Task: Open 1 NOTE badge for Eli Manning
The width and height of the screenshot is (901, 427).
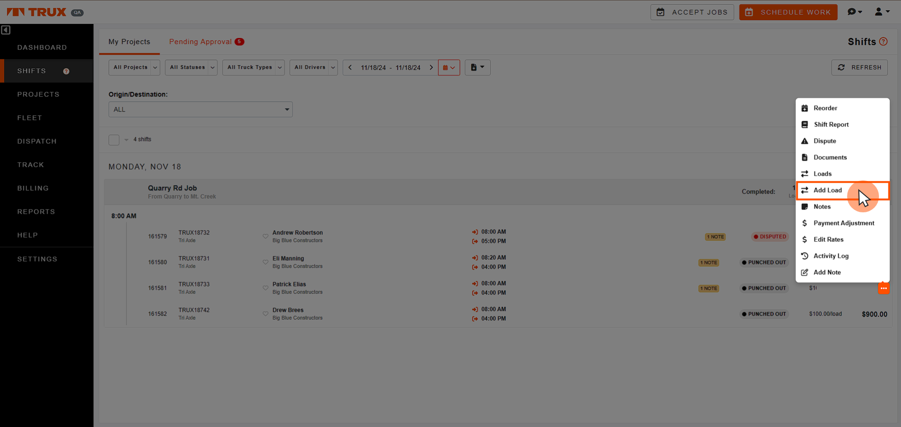Action: pyautogui.click(x=708, y=262)
